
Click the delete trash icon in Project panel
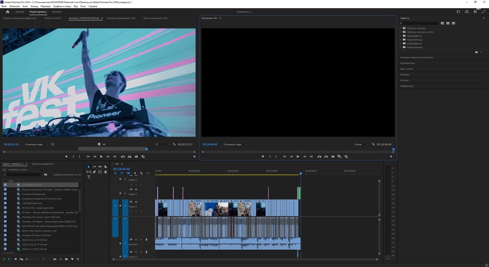[78, 259]
